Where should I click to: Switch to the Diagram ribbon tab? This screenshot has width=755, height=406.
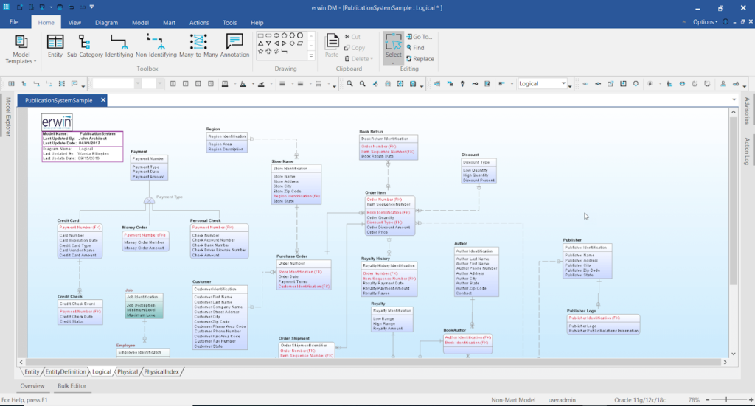coord(106,23)
